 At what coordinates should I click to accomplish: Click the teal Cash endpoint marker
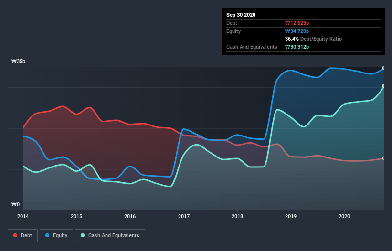384,86
